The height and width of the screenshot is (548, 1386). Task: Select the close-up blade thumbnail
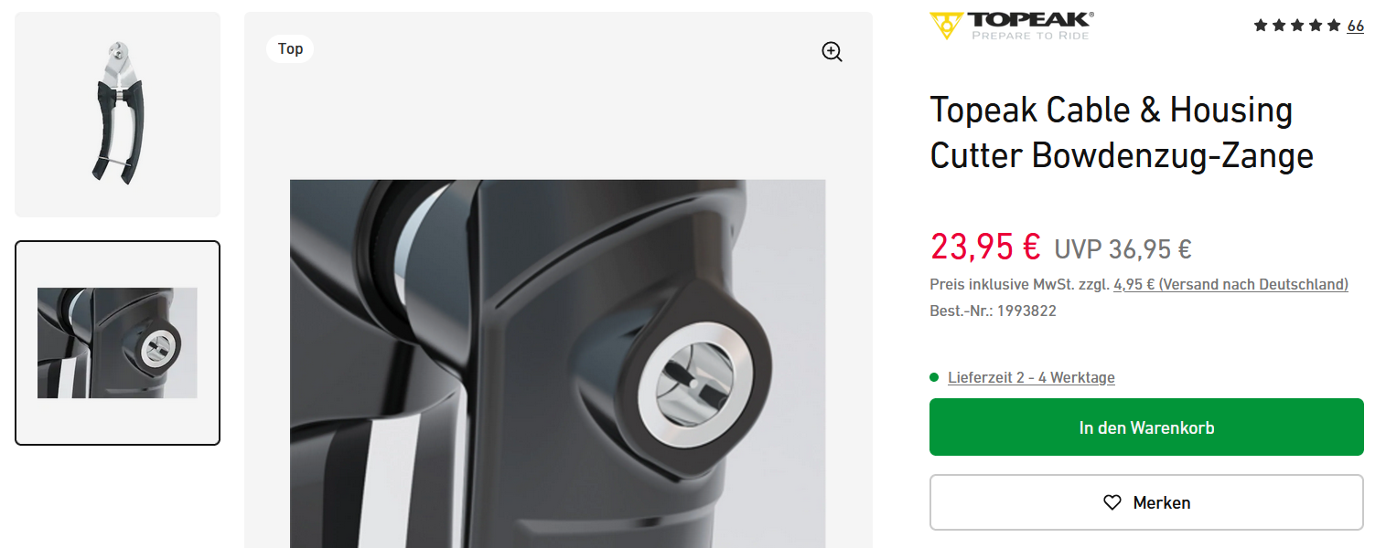point(117,342)
